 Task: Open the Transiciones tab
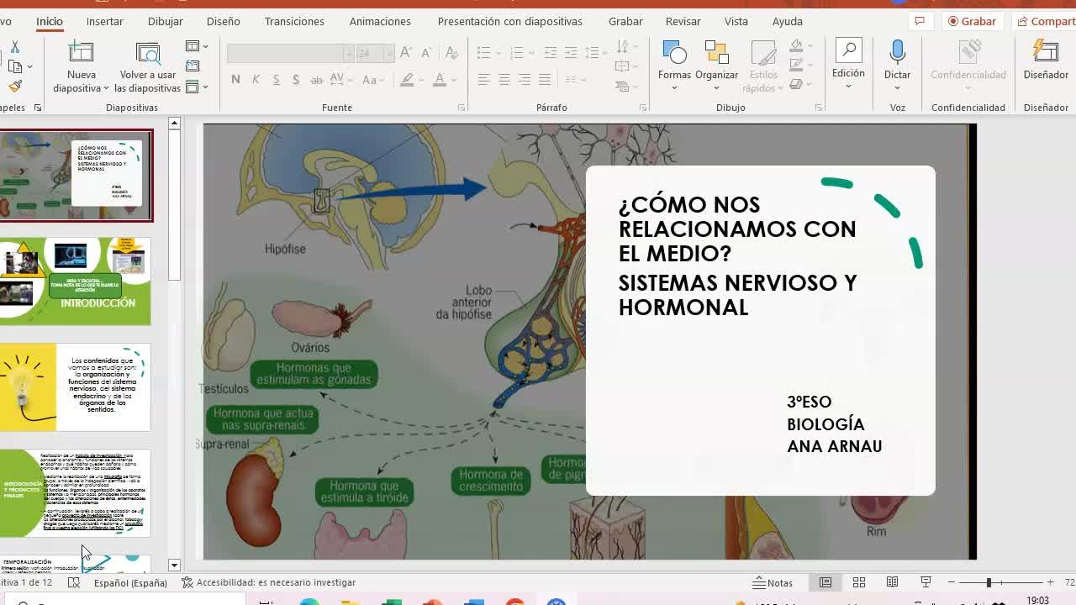click(x=294, y=21)
